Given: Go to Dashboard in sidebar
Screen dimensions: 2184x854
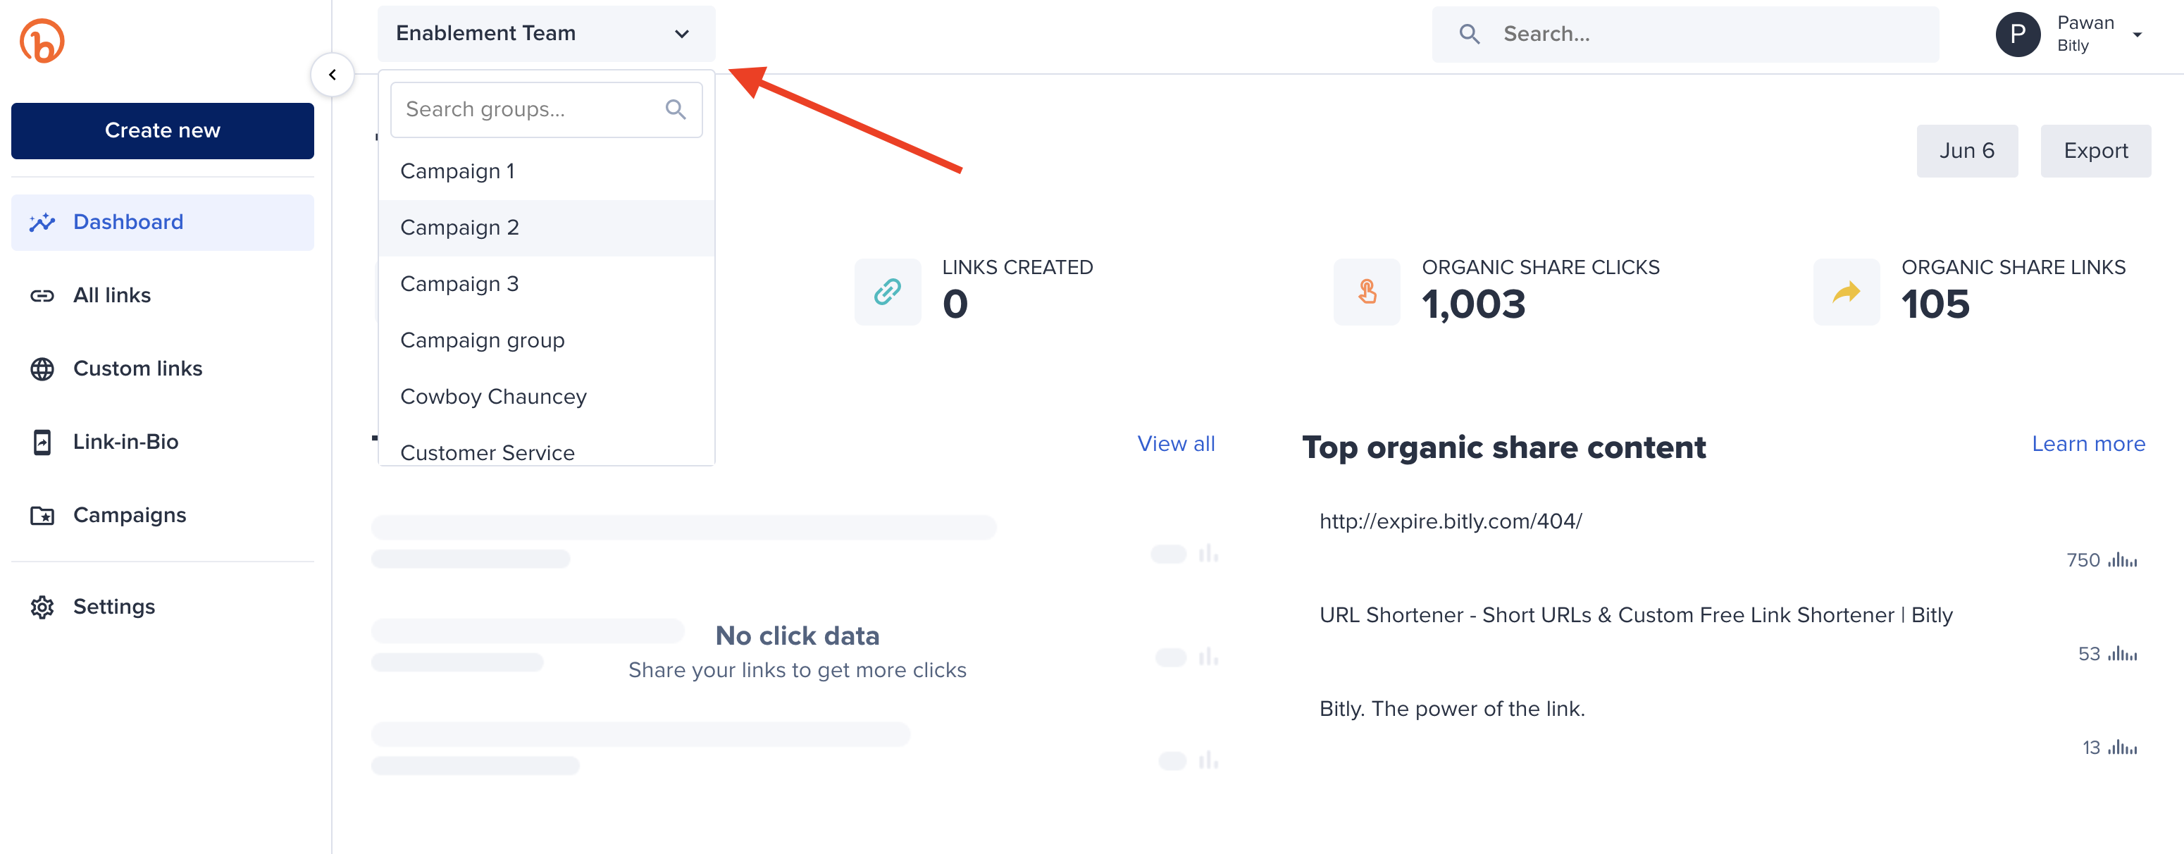Looking at the screenshot, I should (x=163, y=222).
